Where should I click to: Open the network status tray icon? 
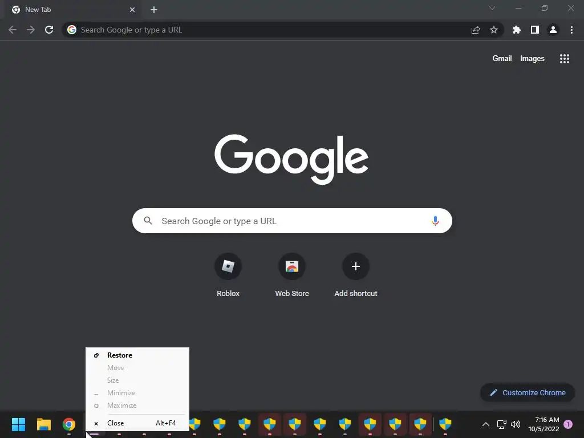point(501,424)
